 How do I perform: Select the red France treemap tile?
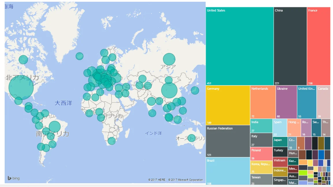319,46
